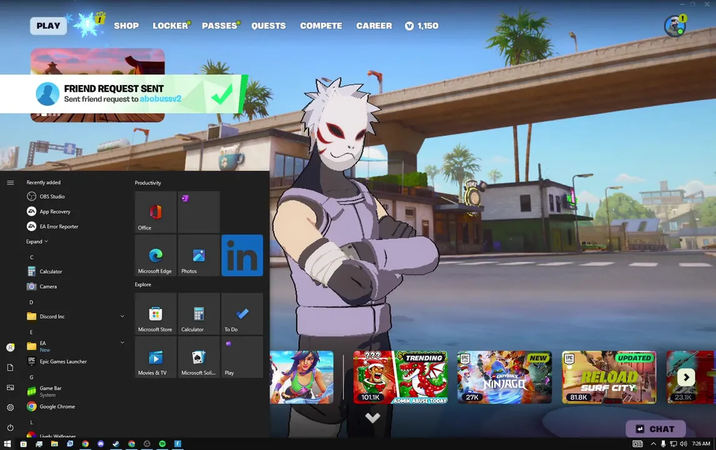Image resolution: width=716 pixels, height=450 pixels.
Task: Open Documents from Start sidebar
Action: coord(11,367)
